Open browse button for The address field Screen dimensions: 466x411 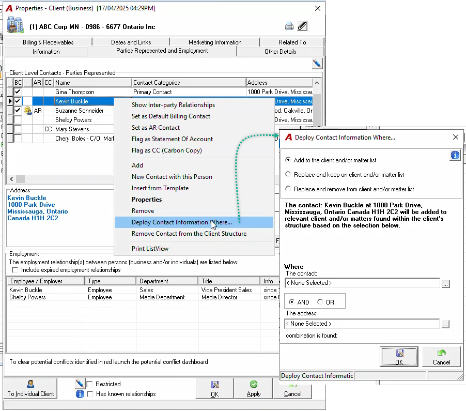click(x=445, y=324)
